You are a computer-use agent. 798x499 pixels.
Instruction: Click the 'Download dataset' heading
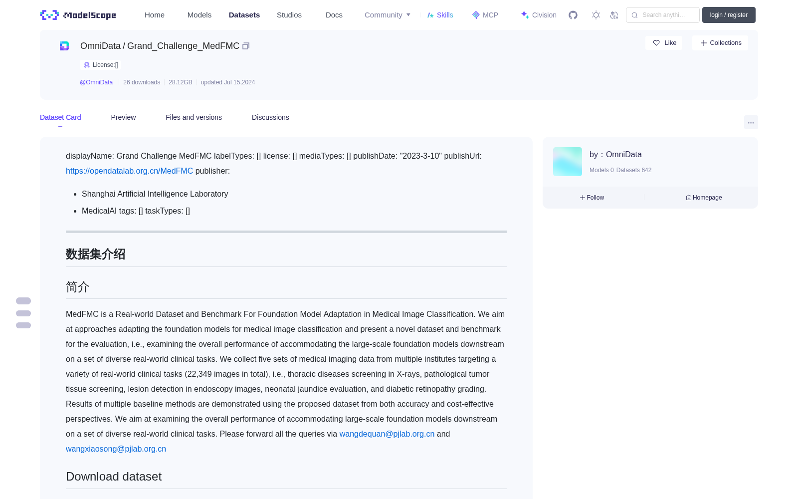point(114,477)
